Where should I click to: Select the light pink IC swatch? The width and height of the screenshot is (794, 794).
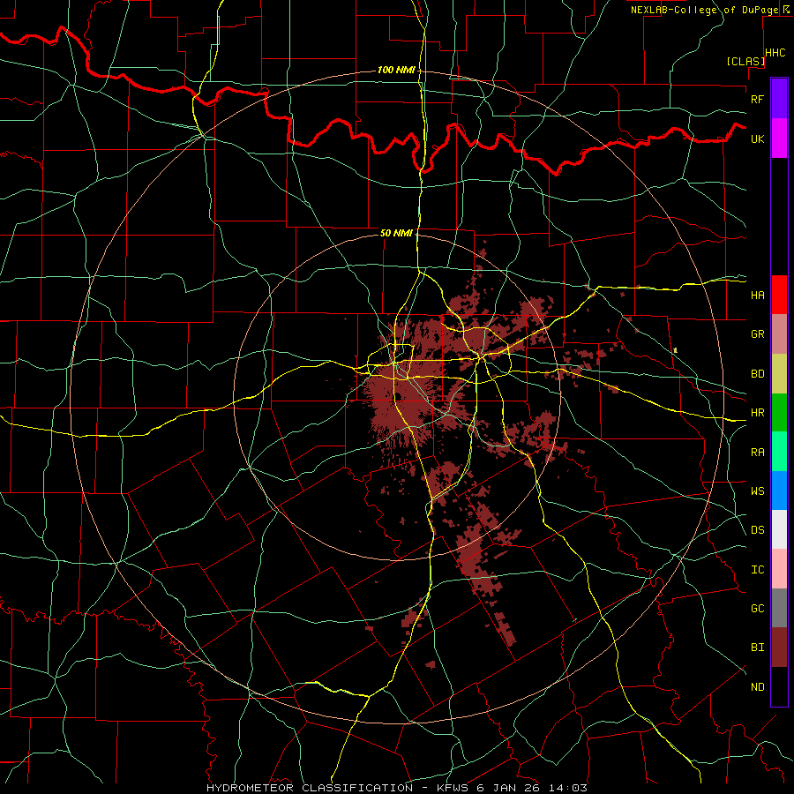(779, 569)
